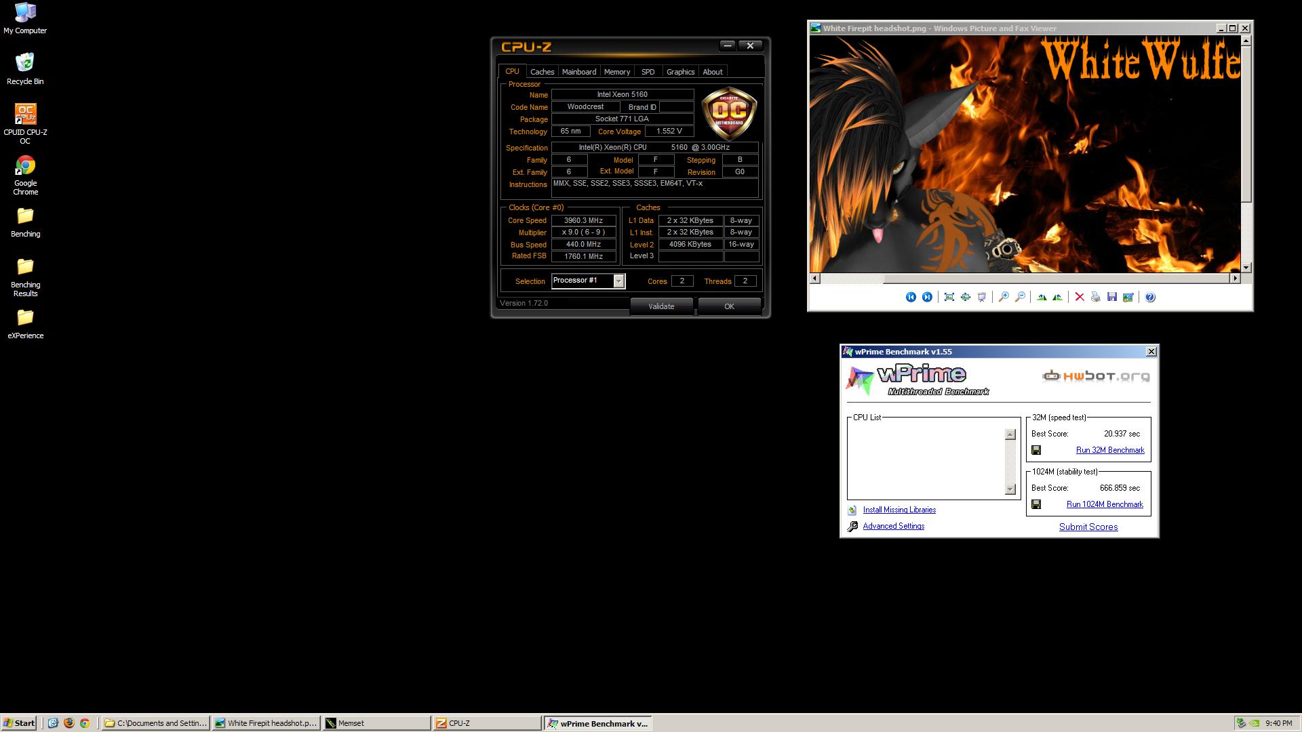This screenshot has width=1302, height=732.
Task: Switch to SPD tab in CPU-Z
Action: [x=648, y=72]
